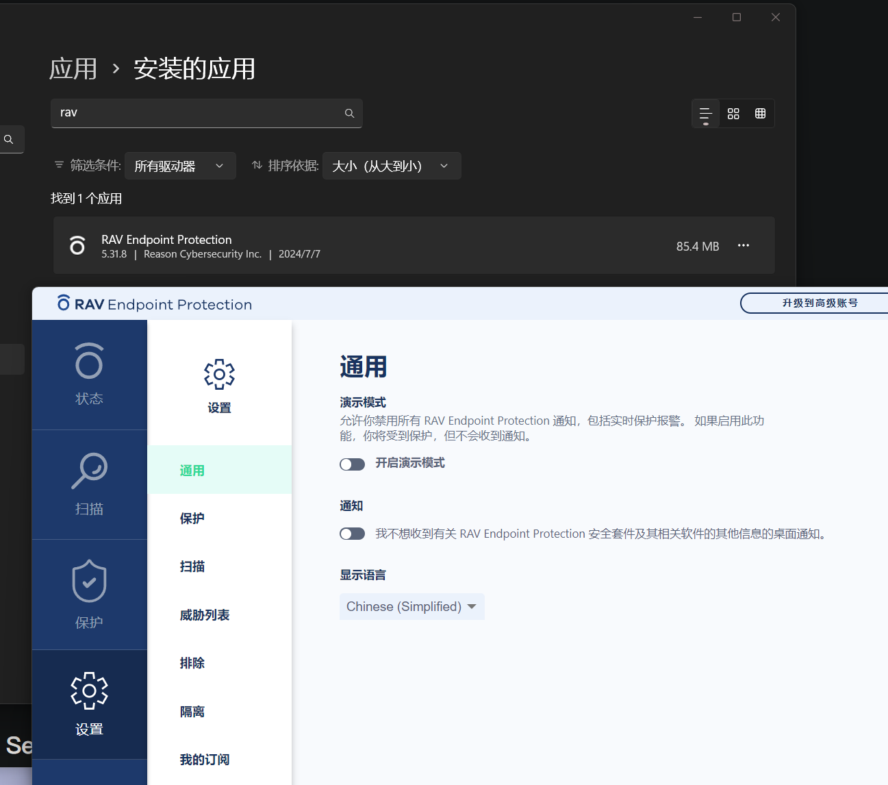888x785 pixels.
Task: Enable 开启演示模式 toggle
Action: pyautogui.click(x=352, y=464)
